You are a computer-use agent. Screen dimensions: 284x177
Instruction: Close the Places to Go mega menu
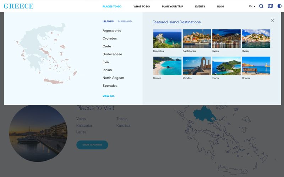(x=273, y=21)
